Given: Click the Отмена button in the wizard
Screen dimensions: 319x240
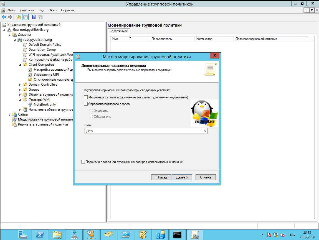Looking at the screenshot, I should [x=205, y=177].
